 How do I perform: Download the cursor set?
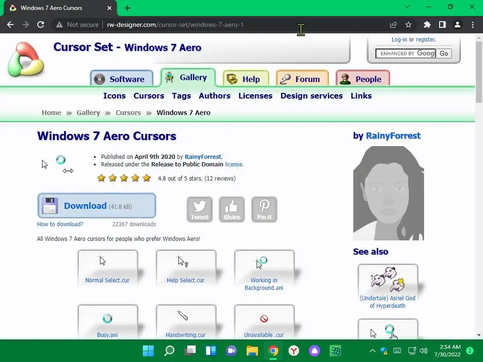click(x=96, y=206)
